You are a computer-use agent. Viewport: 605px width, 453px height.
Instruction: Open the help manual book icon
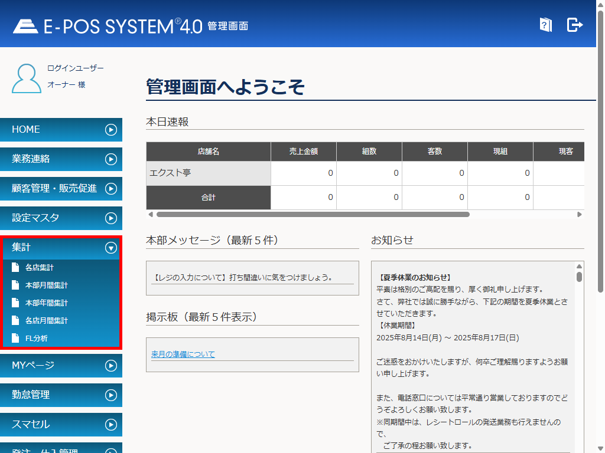pyautogui.click(x=545, y=25)
